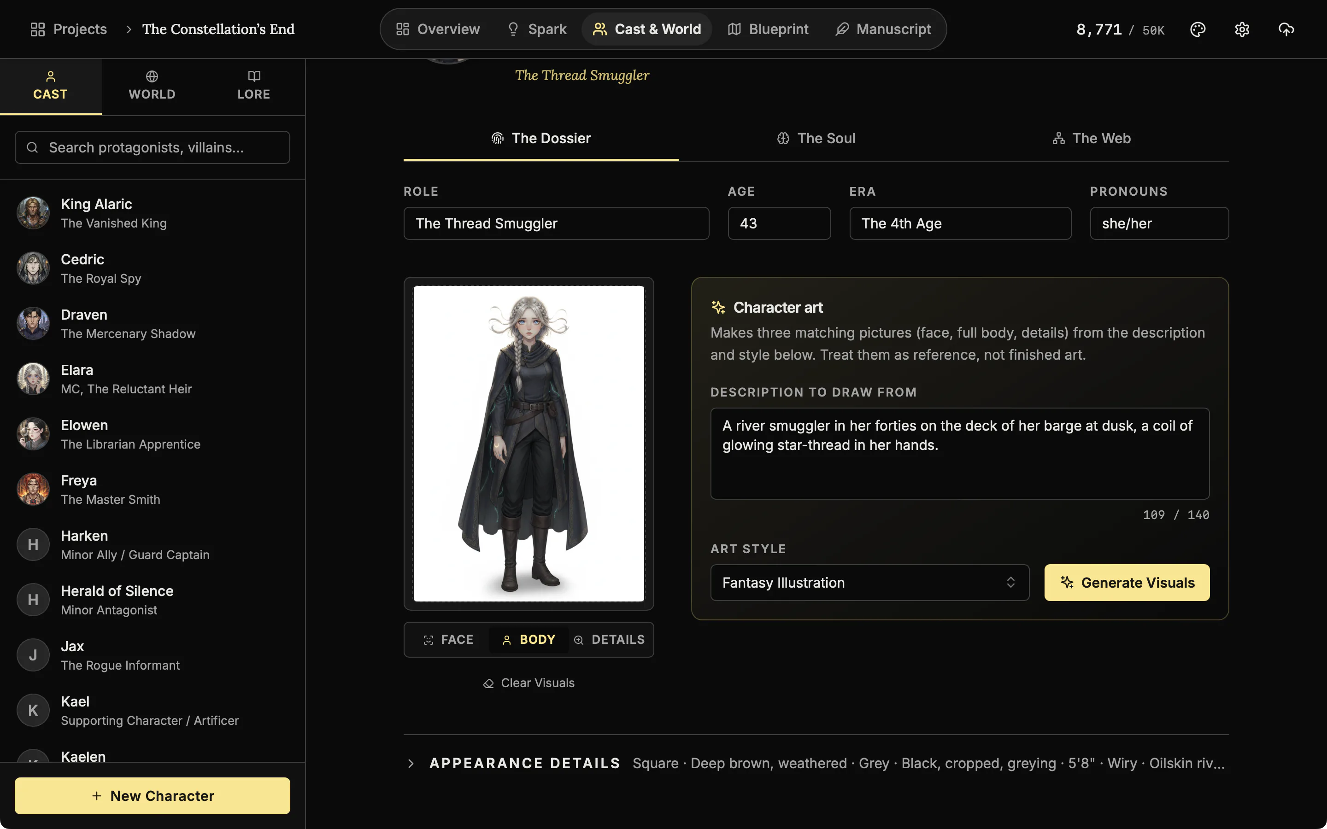1327x829 pixels.
Task: Click the breadcrumb chevron after Projects
Action: click(128, 29)
